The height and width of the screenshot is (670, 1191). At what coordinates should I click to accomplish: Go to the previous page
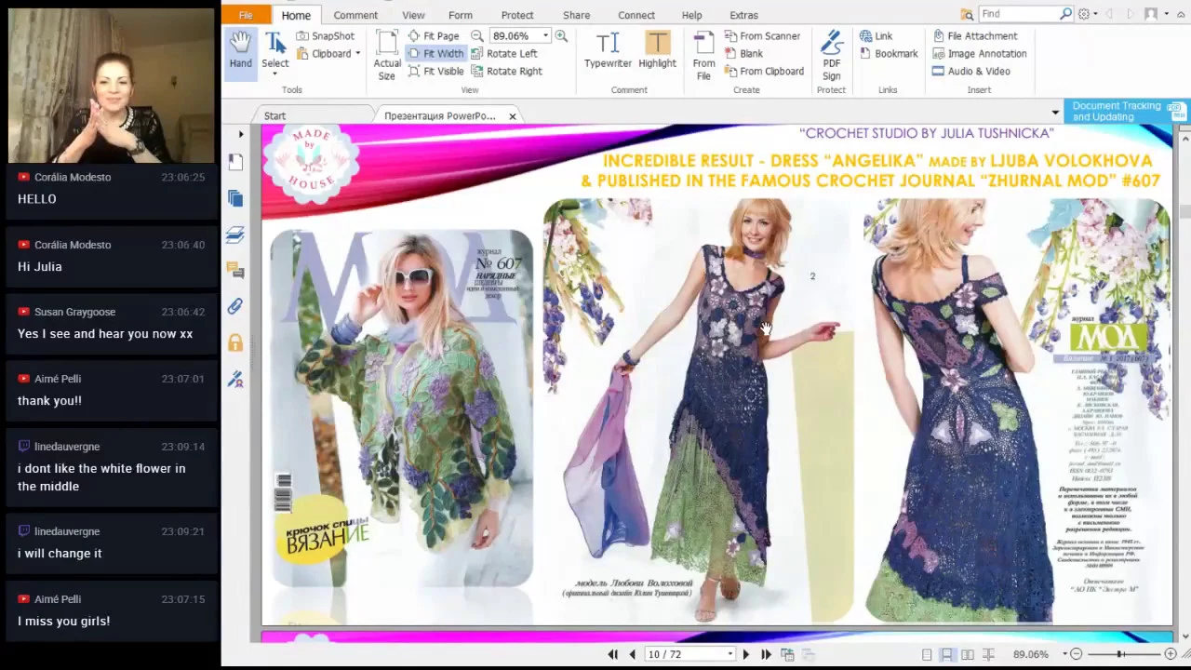coord(633,654)
